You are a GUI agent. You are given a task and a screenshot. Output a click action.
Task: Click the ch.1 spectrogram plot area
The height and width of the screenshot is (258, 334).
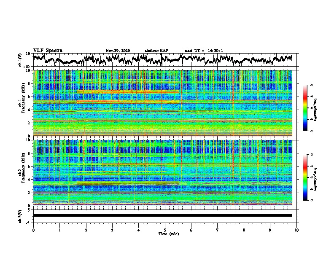pyautogui.click(x=162, y=103)
